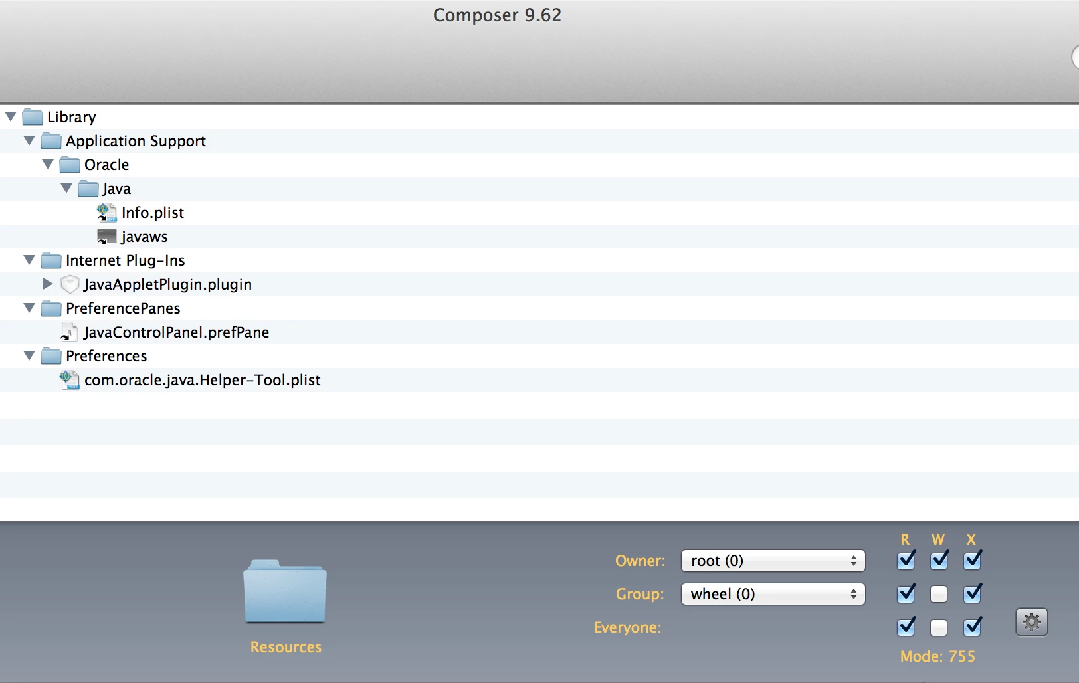Collapse the Preferences disclosure triangle
The width and height of the screenshot is (1079, 683).
[x=29, y=356]
